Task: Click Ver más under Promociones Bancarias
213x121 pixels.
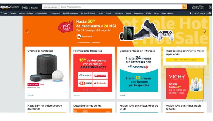Action: coord(77,95)
